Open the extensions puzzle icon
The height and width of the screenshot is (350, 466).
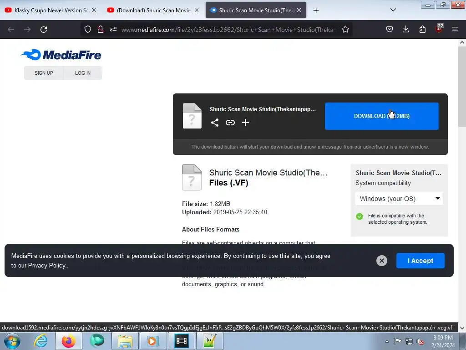click(x=422, y=29)
